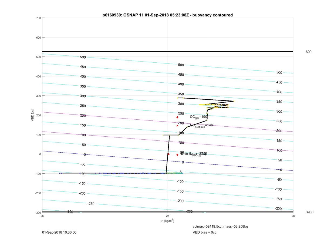Select the 'VBD [cc]' y-axis label
This screenshot has height=239, width=324.
coord(33,115)
